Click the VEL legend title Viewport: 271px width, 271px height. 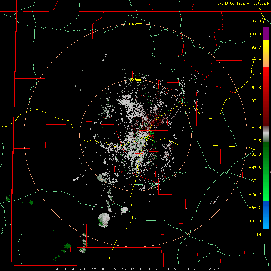pyautogui.click(x=264, y=18)
